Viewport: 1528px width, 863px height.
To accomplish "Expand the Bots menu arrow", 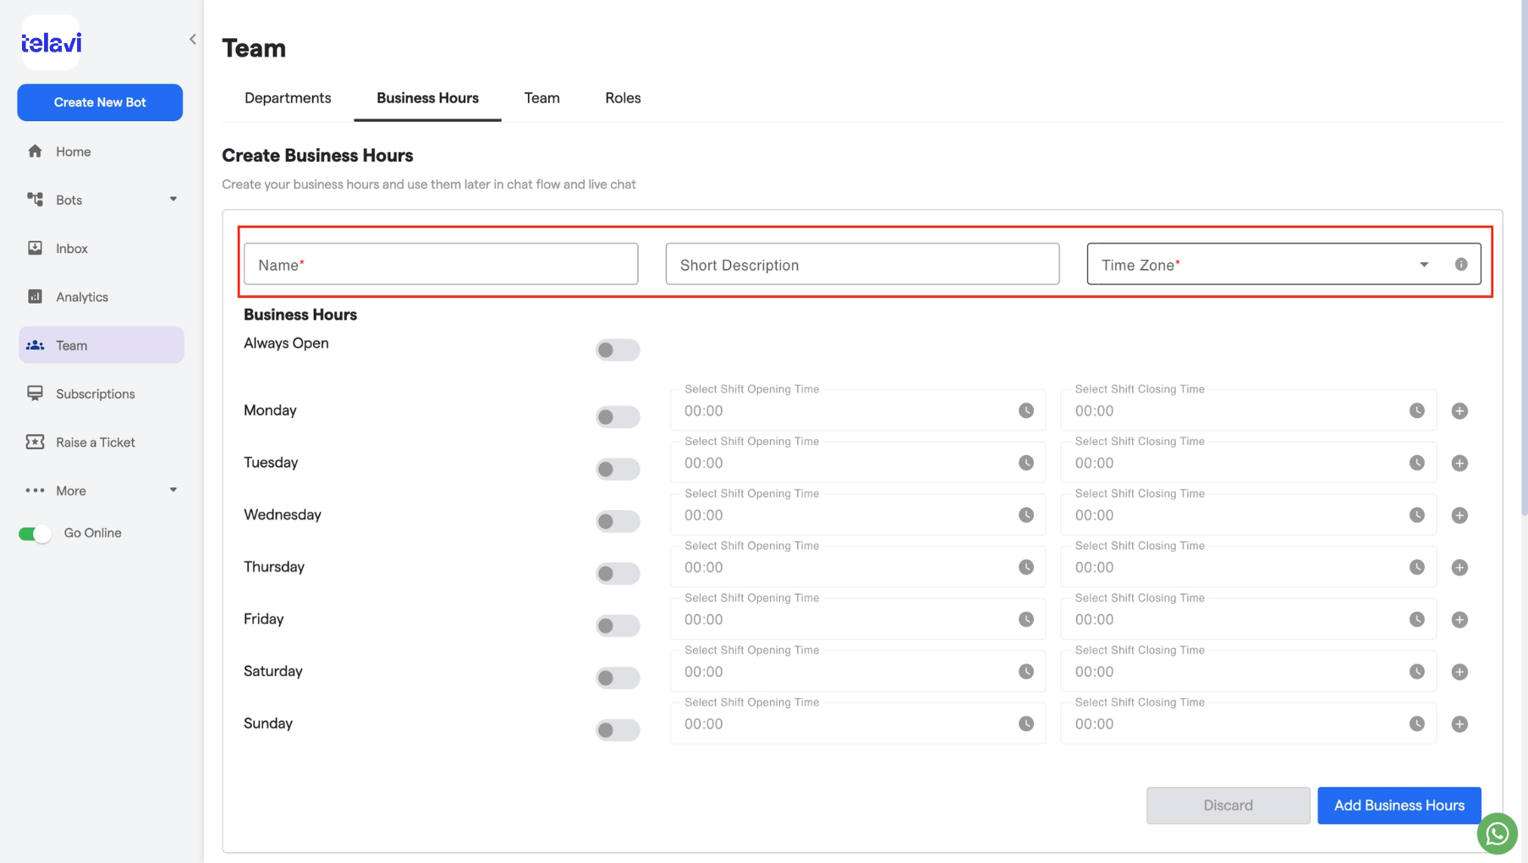I will coord(173,200).
